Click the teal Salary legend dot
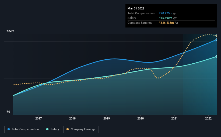Viewport: 221px width, 137px height. 47,129
